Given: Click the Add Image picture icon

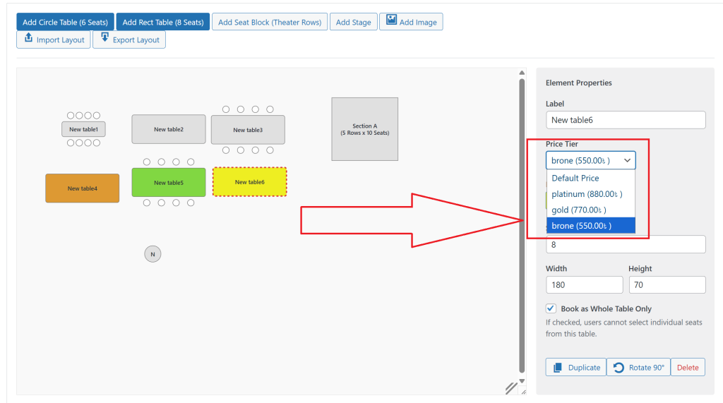Looking at the screenshot, I should [390, 22].
